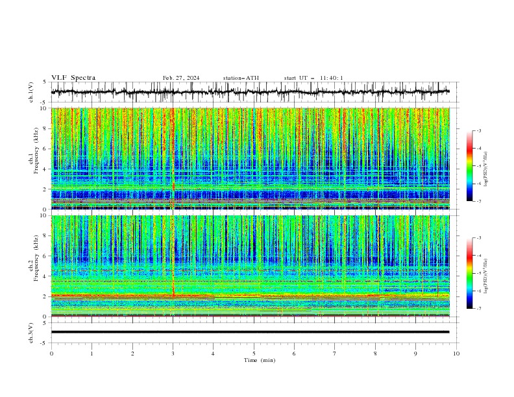The height and width of the screenshot is (397, 514).
Task: Click time axis tick label "2"
Action: [132, 354]
